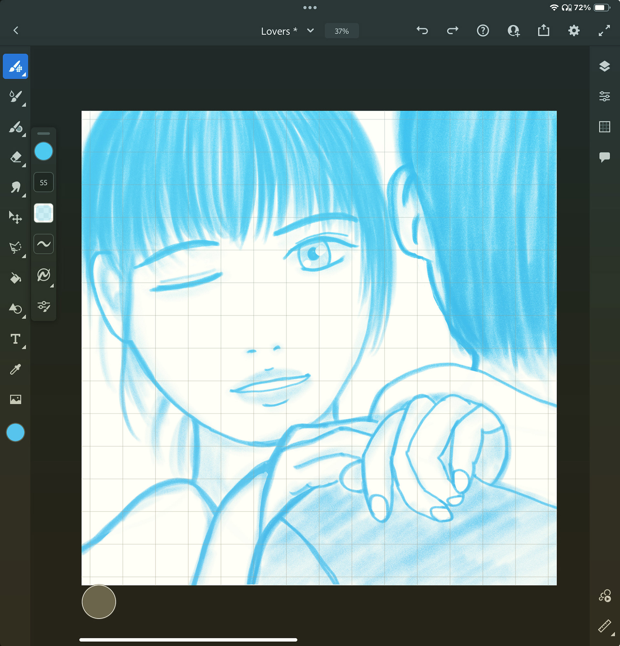Screen dimensions: 620x646
Task: Toggle the Layer Properties panel
Action: [x=604, y=97]
